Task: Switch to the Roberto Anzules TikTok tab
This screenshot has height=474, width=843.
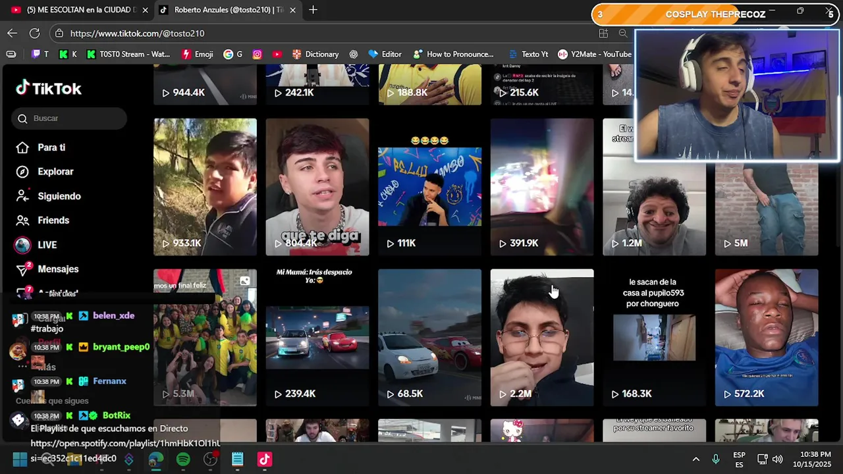Action: point(228,10)
